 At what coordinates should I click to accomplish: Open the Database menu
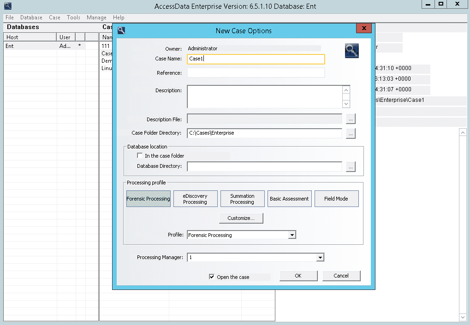pos(31,18)
